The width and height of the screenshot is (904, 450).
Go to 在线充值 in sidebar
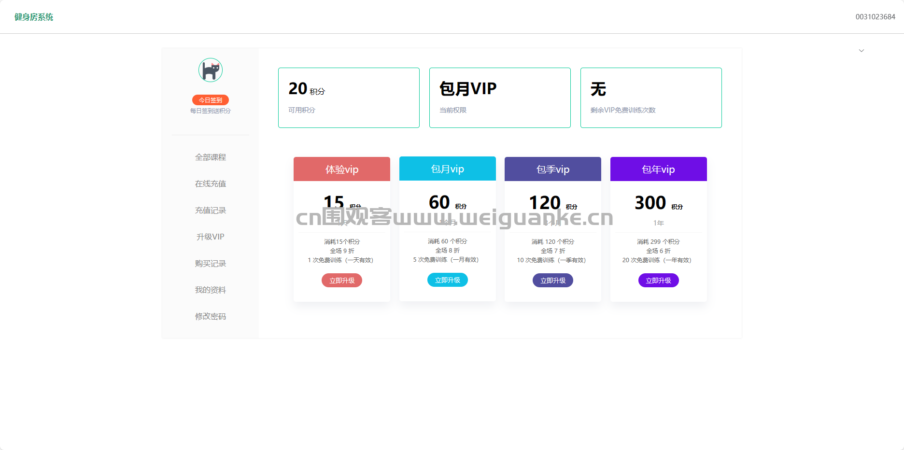pos(211,183)
